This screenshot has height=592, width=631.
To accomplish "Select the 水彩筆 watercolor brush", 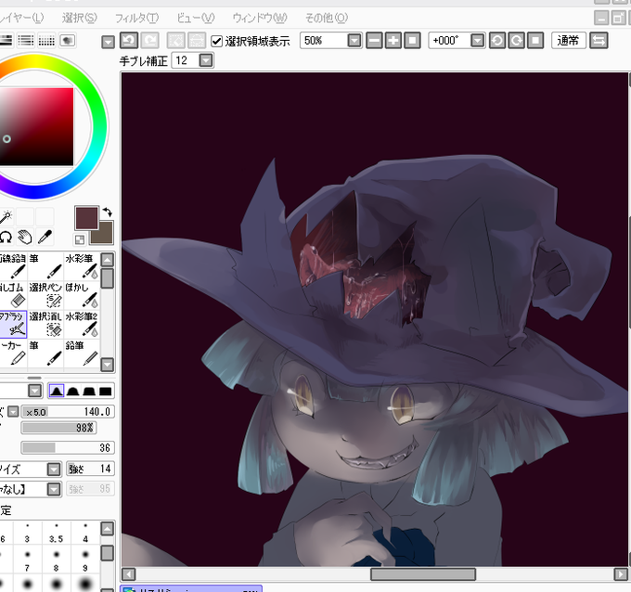I will [x=82, y=266].
